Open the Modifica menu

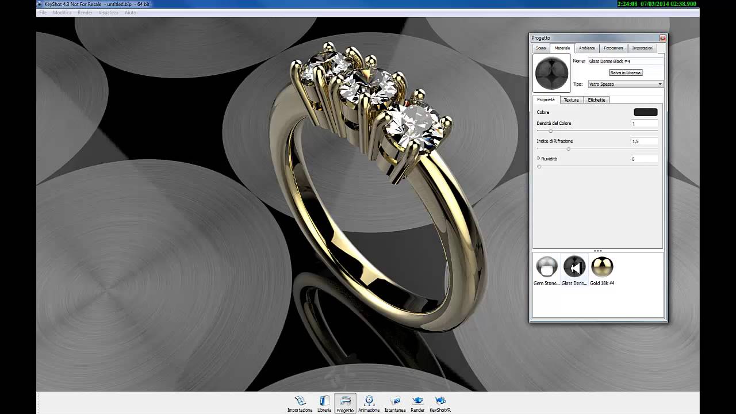point(62,13)
